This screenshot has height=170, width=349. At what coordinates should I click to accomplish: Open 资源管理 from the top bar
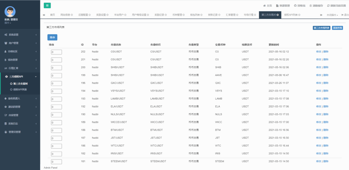[283, 6]
